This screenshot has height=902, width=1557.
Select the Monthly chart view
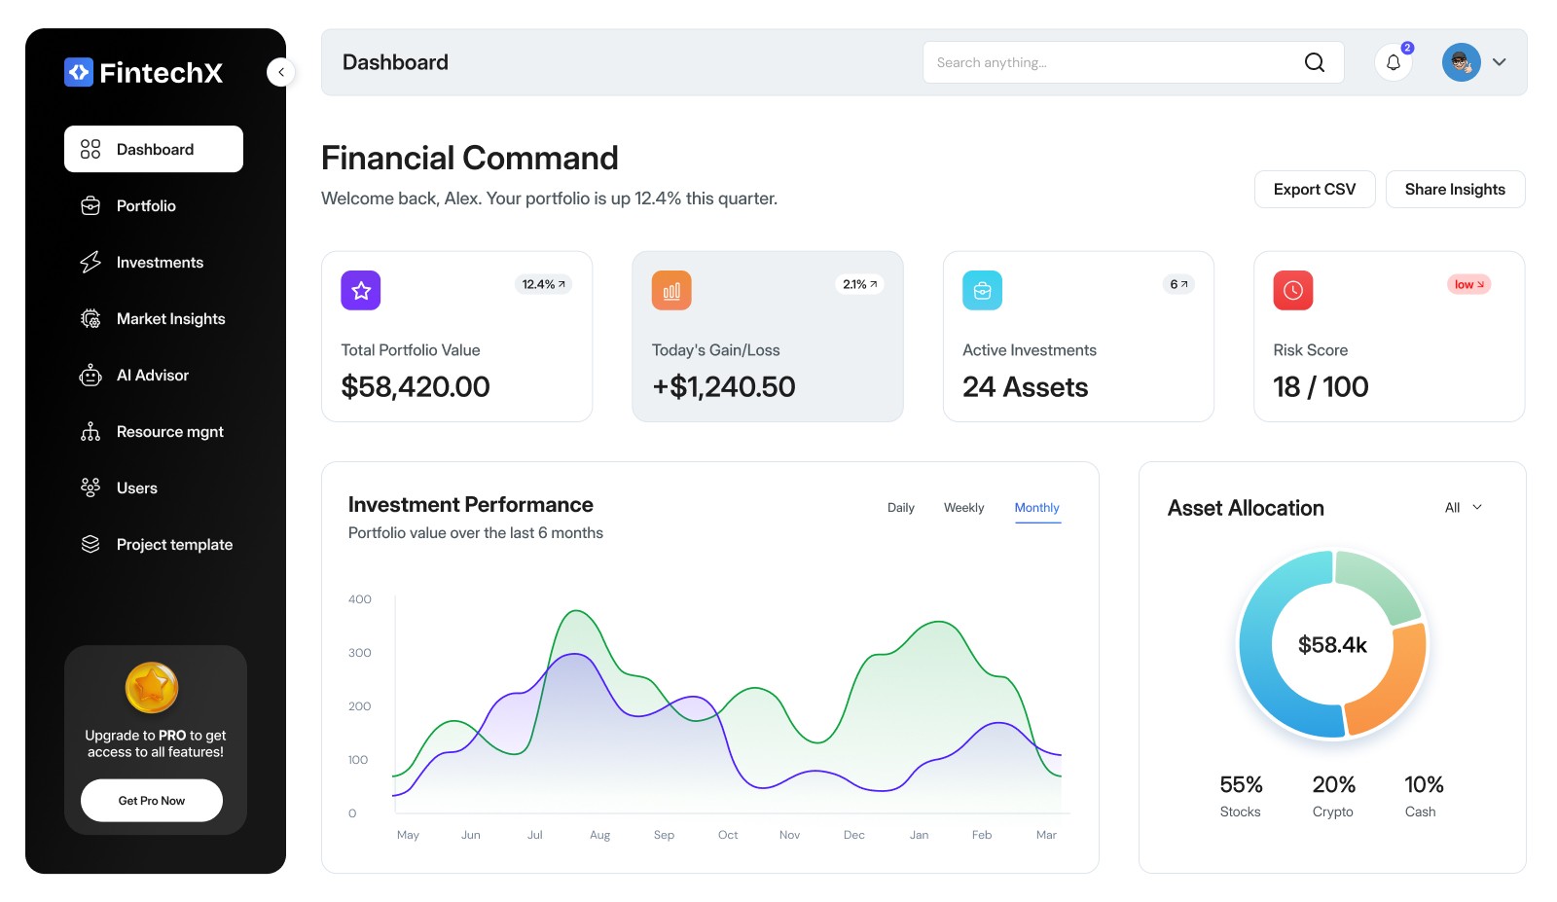pyautogui.click(x=1036, y=507)
